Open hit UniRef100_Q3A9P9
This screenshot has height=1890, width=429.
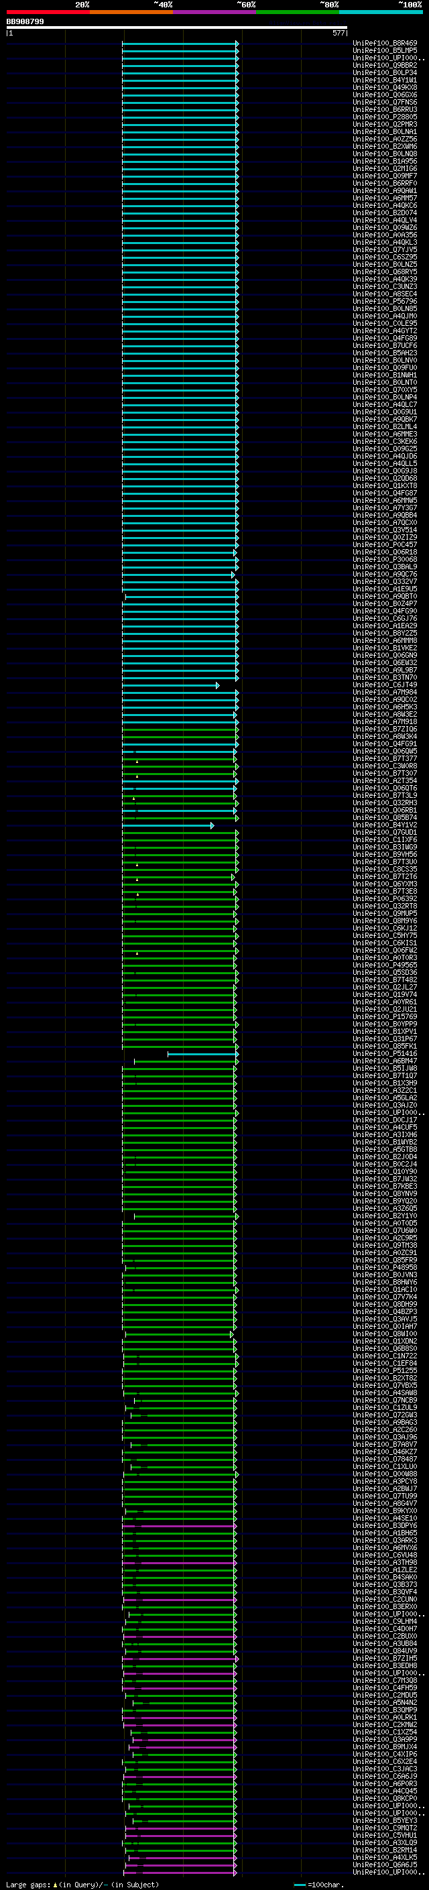click(x=385, y=1739)
